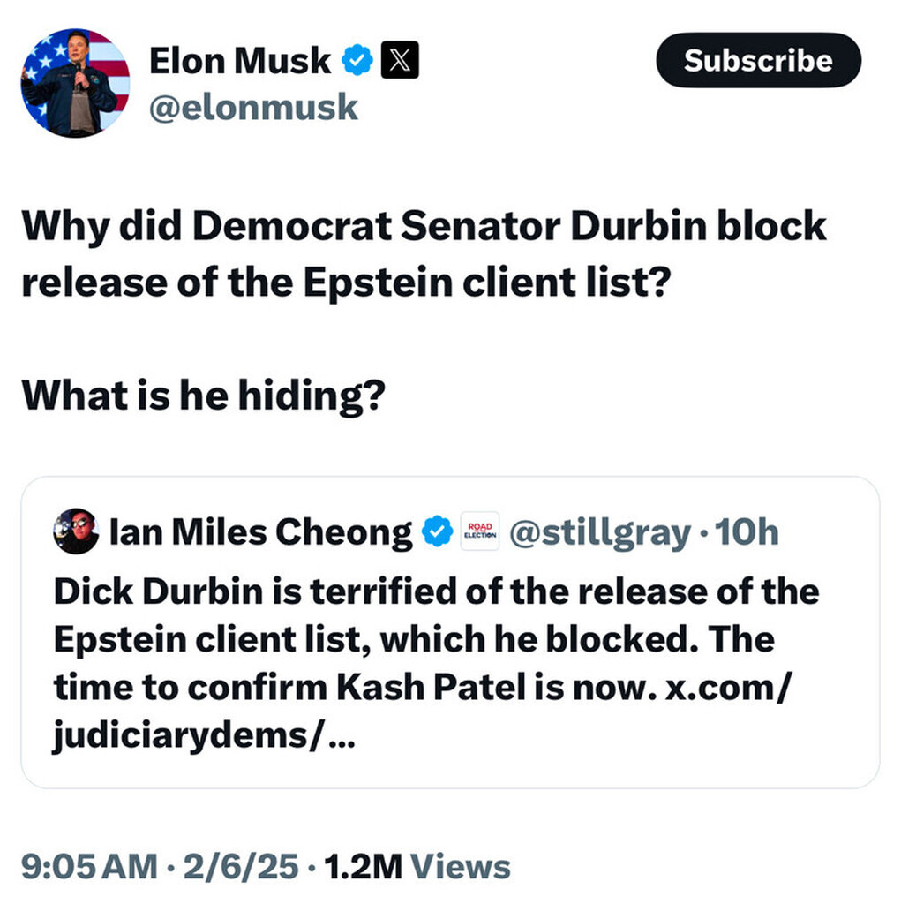Click Elon Musk's profile avatar
This screenshot has width=901, height=904.
point(75,82)
